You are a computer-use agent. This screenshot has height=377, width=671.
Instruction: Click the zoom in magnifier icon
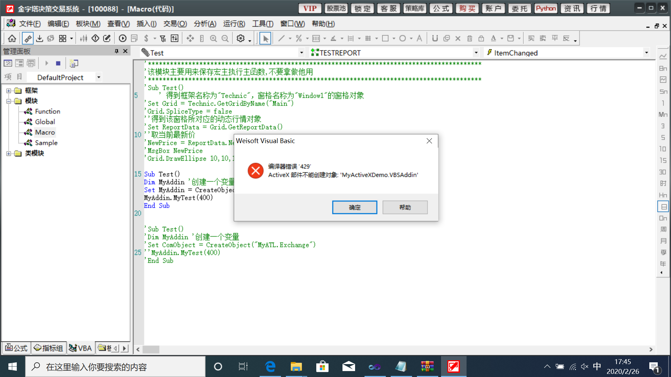pyautogui.click(x=214, y=38)
